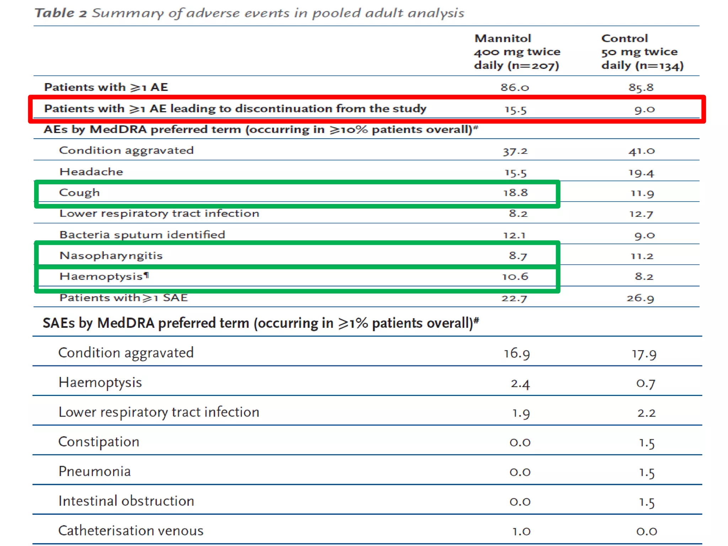Click the 18.8 Cough value
This screenshot has height=546, width=728.
515,193
